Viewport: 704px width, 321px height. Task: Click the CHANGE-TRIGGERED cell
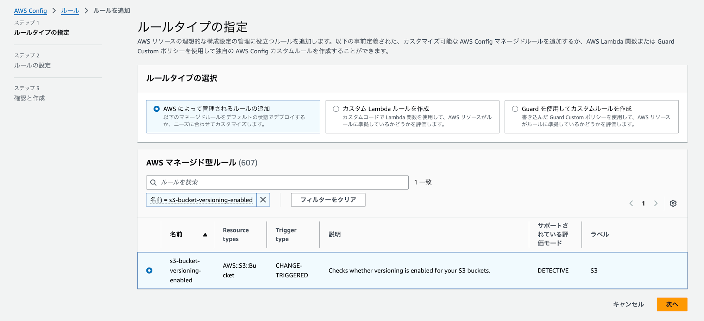(x=292, y=270)
